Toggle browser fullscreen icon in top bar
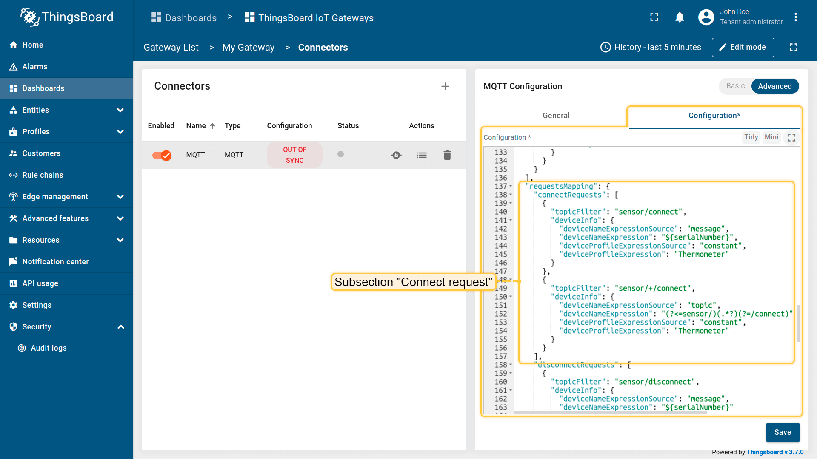This screenshot has width=817, height=459. coord(654,17)
